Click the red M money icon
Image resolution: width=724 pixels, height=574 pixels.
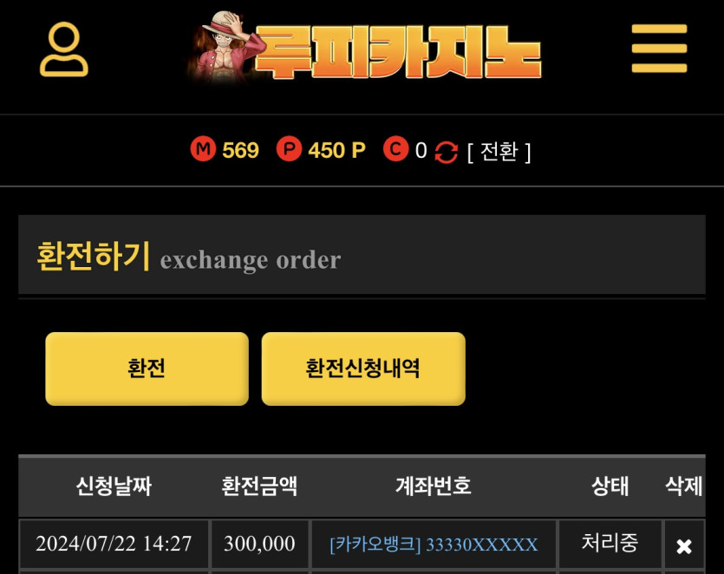click(203, 149)
